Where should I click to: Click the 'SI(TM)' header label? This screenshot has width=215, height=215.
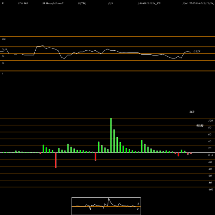coord(82,3)
